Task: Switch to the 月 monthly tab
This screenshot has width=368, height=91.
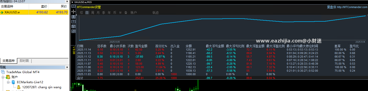Action: click(98, 13)
